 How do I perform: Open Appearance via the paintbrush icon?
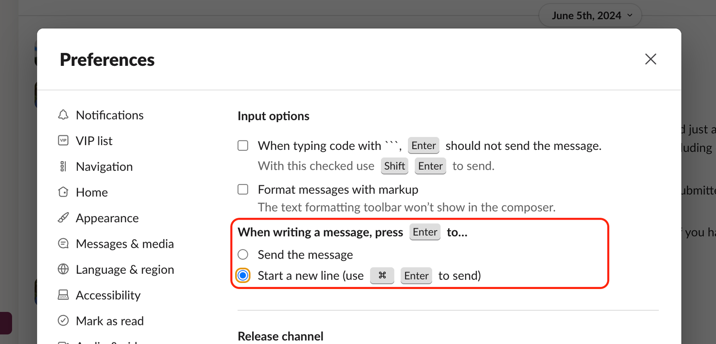coord(63,217)
